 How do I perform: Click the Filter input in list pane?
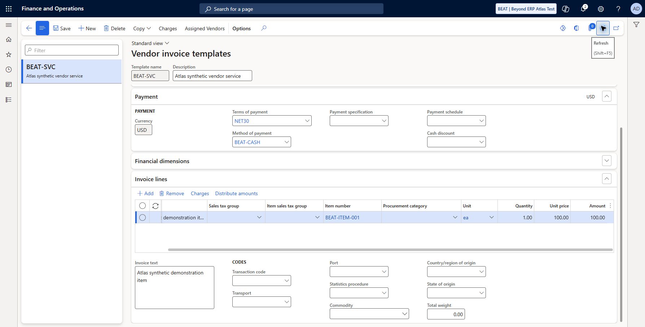click(x=72, y=50)
